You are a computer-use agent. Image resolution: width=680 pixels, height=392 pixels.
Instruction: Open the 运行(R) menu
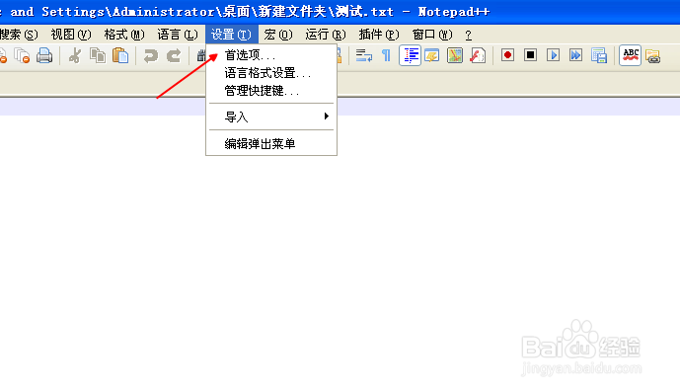coord(326,35)
